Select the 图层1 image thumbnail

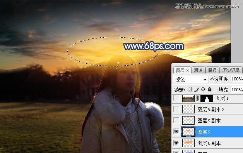point(188,98)
